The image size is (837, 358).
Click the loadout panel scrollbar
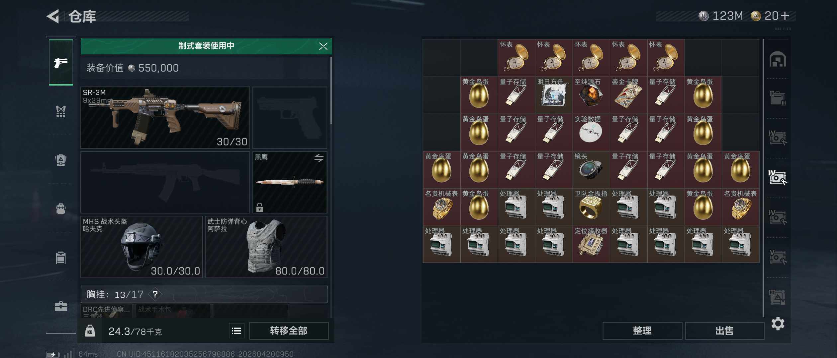tap(331, 90)
